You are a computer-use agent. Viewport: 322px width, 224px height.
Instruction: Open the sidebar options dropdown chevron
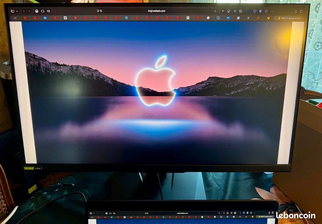pyautogui.click(x=17, y=11)
